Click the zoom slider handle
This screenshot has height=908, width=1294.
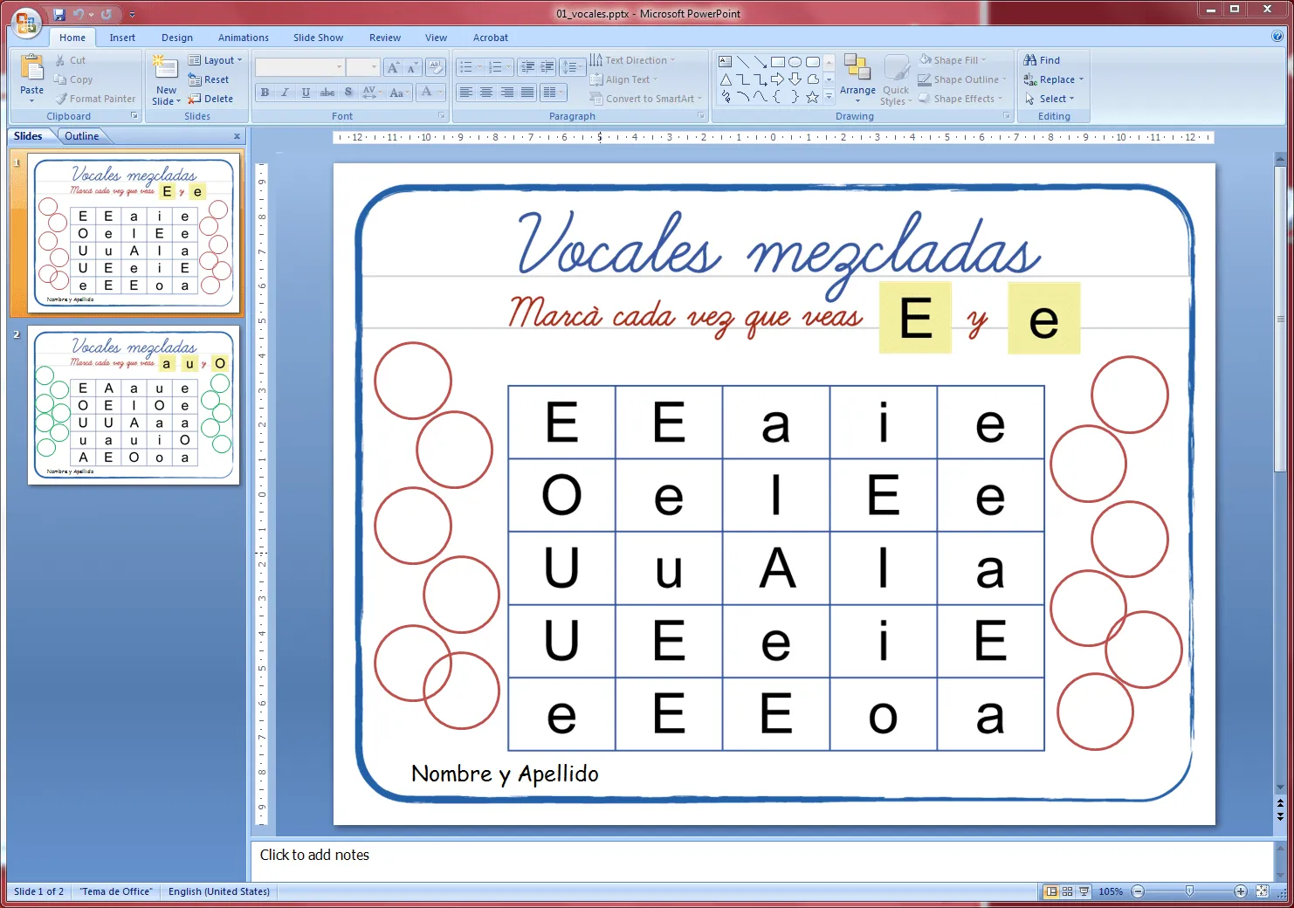pos(1189,891)
